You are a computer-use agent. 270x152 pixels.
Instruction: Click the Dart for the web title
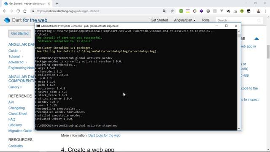tap(30, 20)
